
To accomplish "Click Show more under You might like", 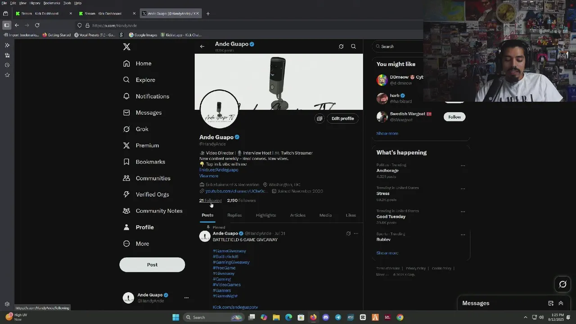I will (387, 134).
